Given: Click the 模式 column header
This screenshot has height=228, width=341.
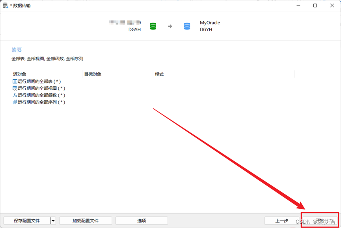Looking at the screenshot, I should click(x=158, y=74).
